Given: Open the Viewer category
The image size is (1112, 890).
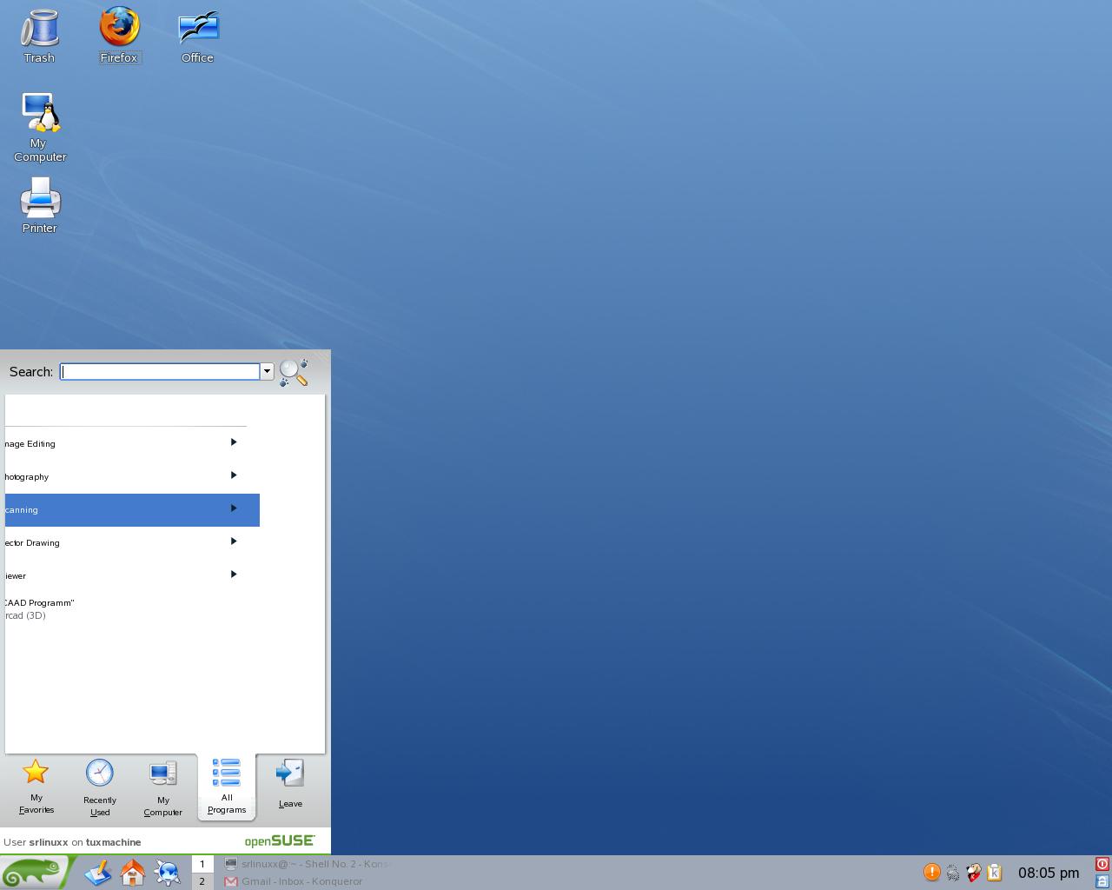Looking at the screenshot, I should click(x=132, y=575).
